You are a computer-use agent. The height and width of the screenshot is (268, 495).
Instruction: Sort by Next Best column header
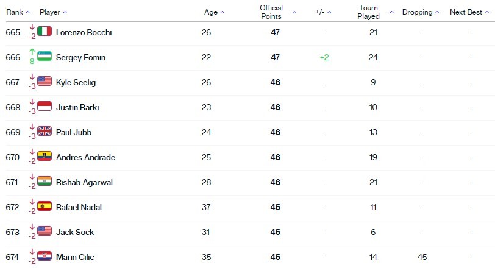pyautogui.click(x=466, y=12)
